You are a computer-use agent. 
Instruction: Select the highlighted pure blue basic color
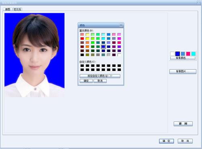tap(103, 47)
